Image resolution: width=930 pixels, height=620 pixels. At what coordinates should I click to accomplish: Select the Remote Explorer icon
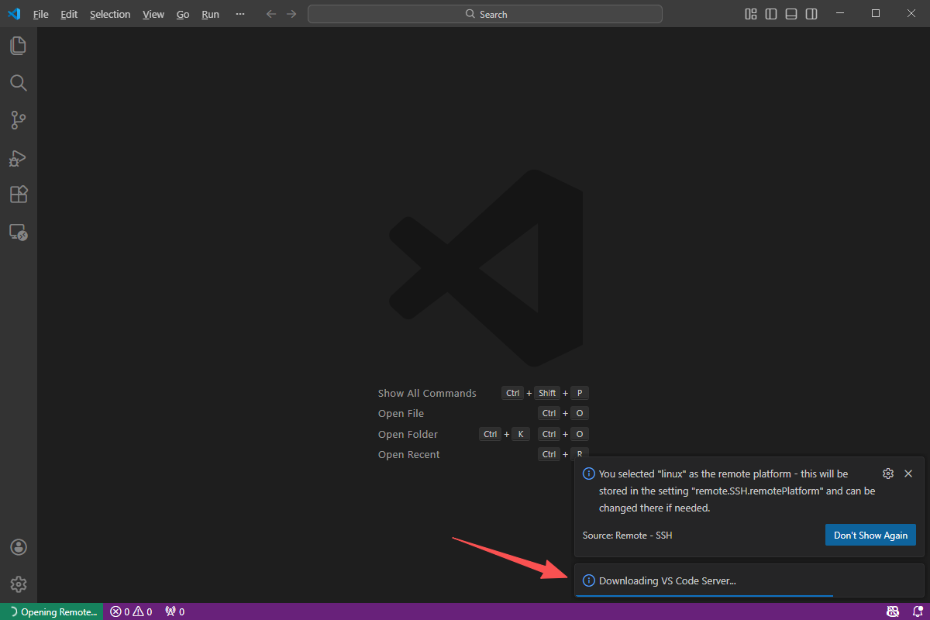pyautogui.click(x=19, y=232)
